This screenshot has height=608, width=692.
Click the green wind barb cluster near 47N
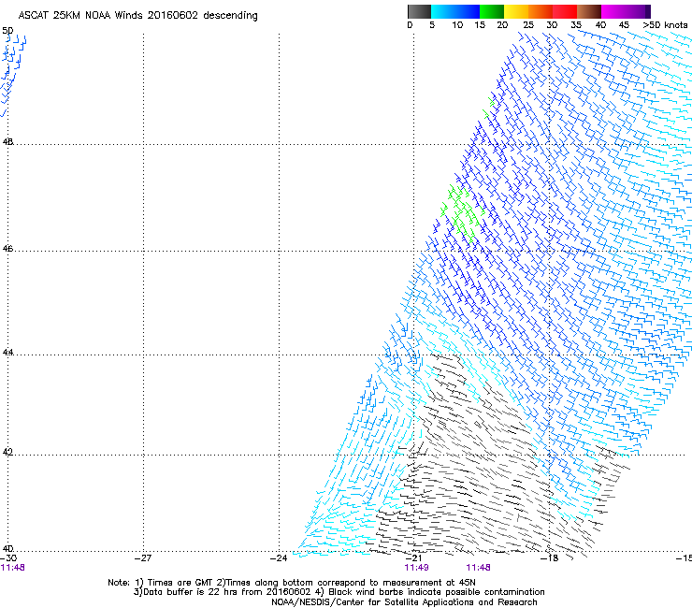click(462, 214)
